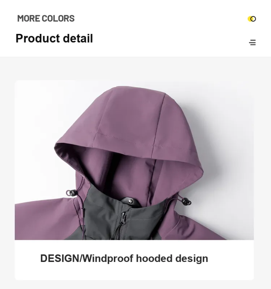Click the left drawstring cord lock on hood

pyautogui.click(x=71, y=193)
